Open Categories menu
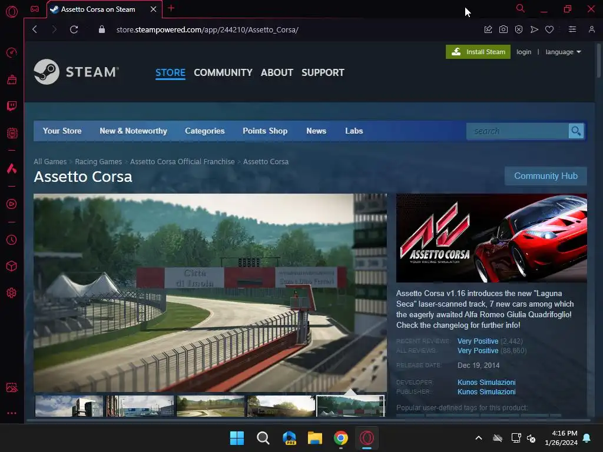The height and width of the screenshot is (452, 603). click(204, 131)
